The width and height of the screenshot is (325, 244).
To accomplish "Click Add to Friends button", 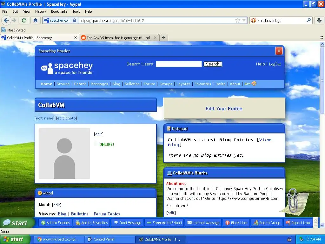I will pos(55,223).
